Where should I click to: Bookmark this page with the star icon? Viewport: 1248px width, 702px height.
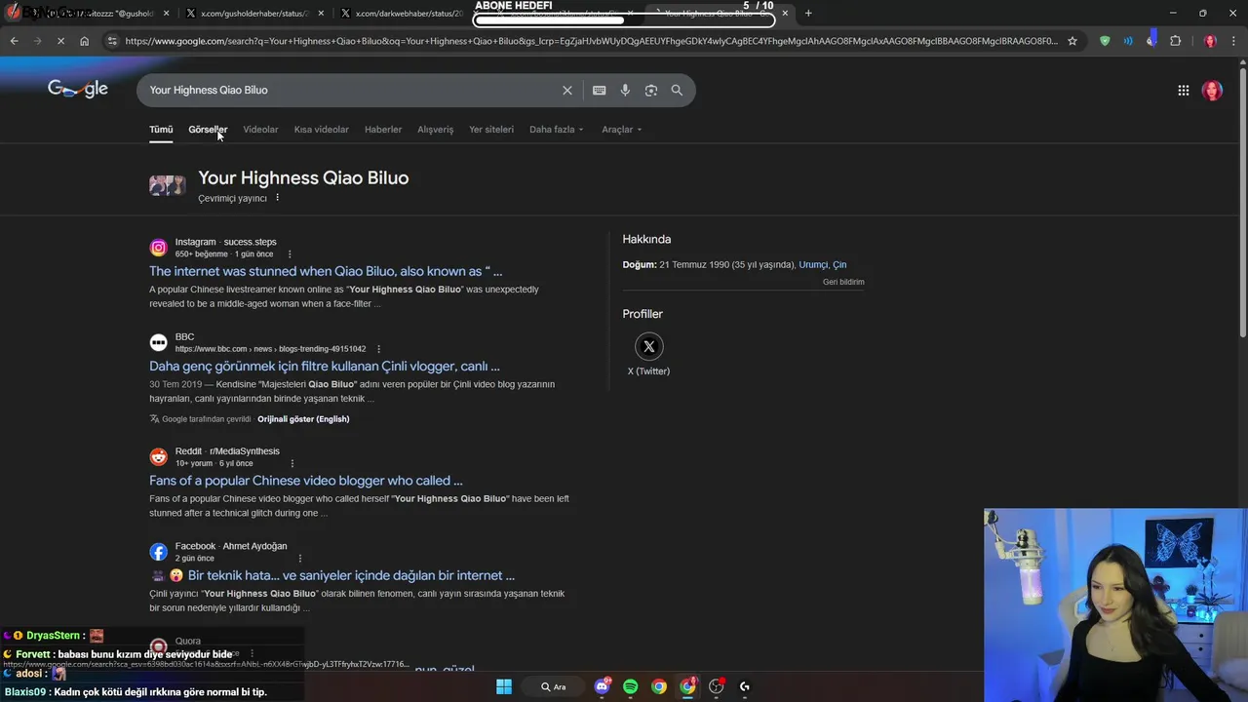point(1072,41)
